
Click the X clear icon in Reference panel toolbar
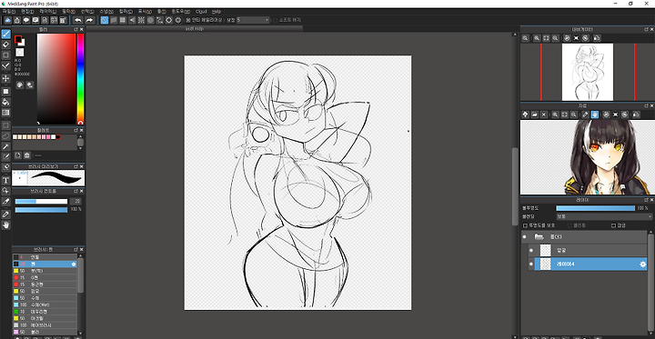544,115
